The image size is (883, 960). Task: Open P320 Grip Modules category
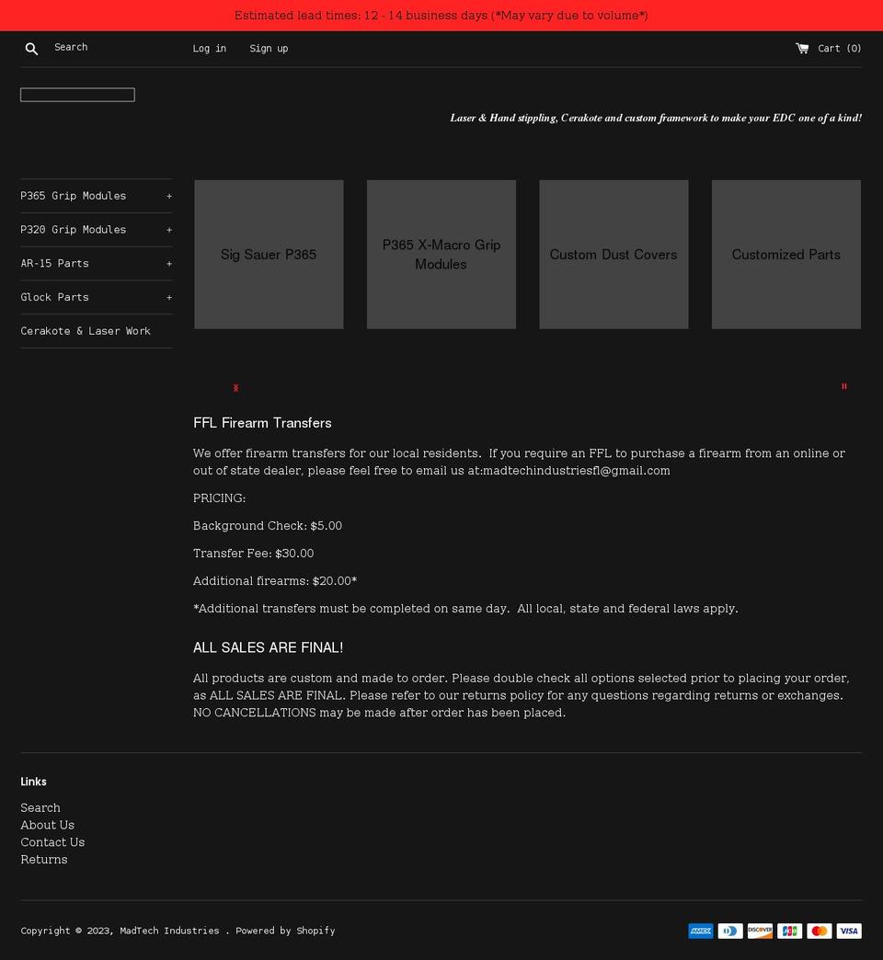(74, 230)
